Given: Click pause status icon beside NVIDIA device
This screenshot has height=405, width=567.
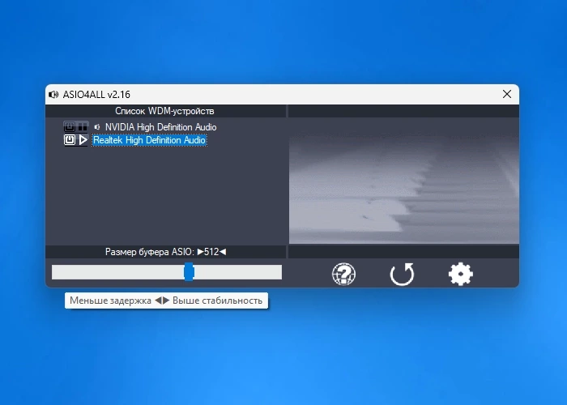Looking at the screenshot, I should 83,126.
